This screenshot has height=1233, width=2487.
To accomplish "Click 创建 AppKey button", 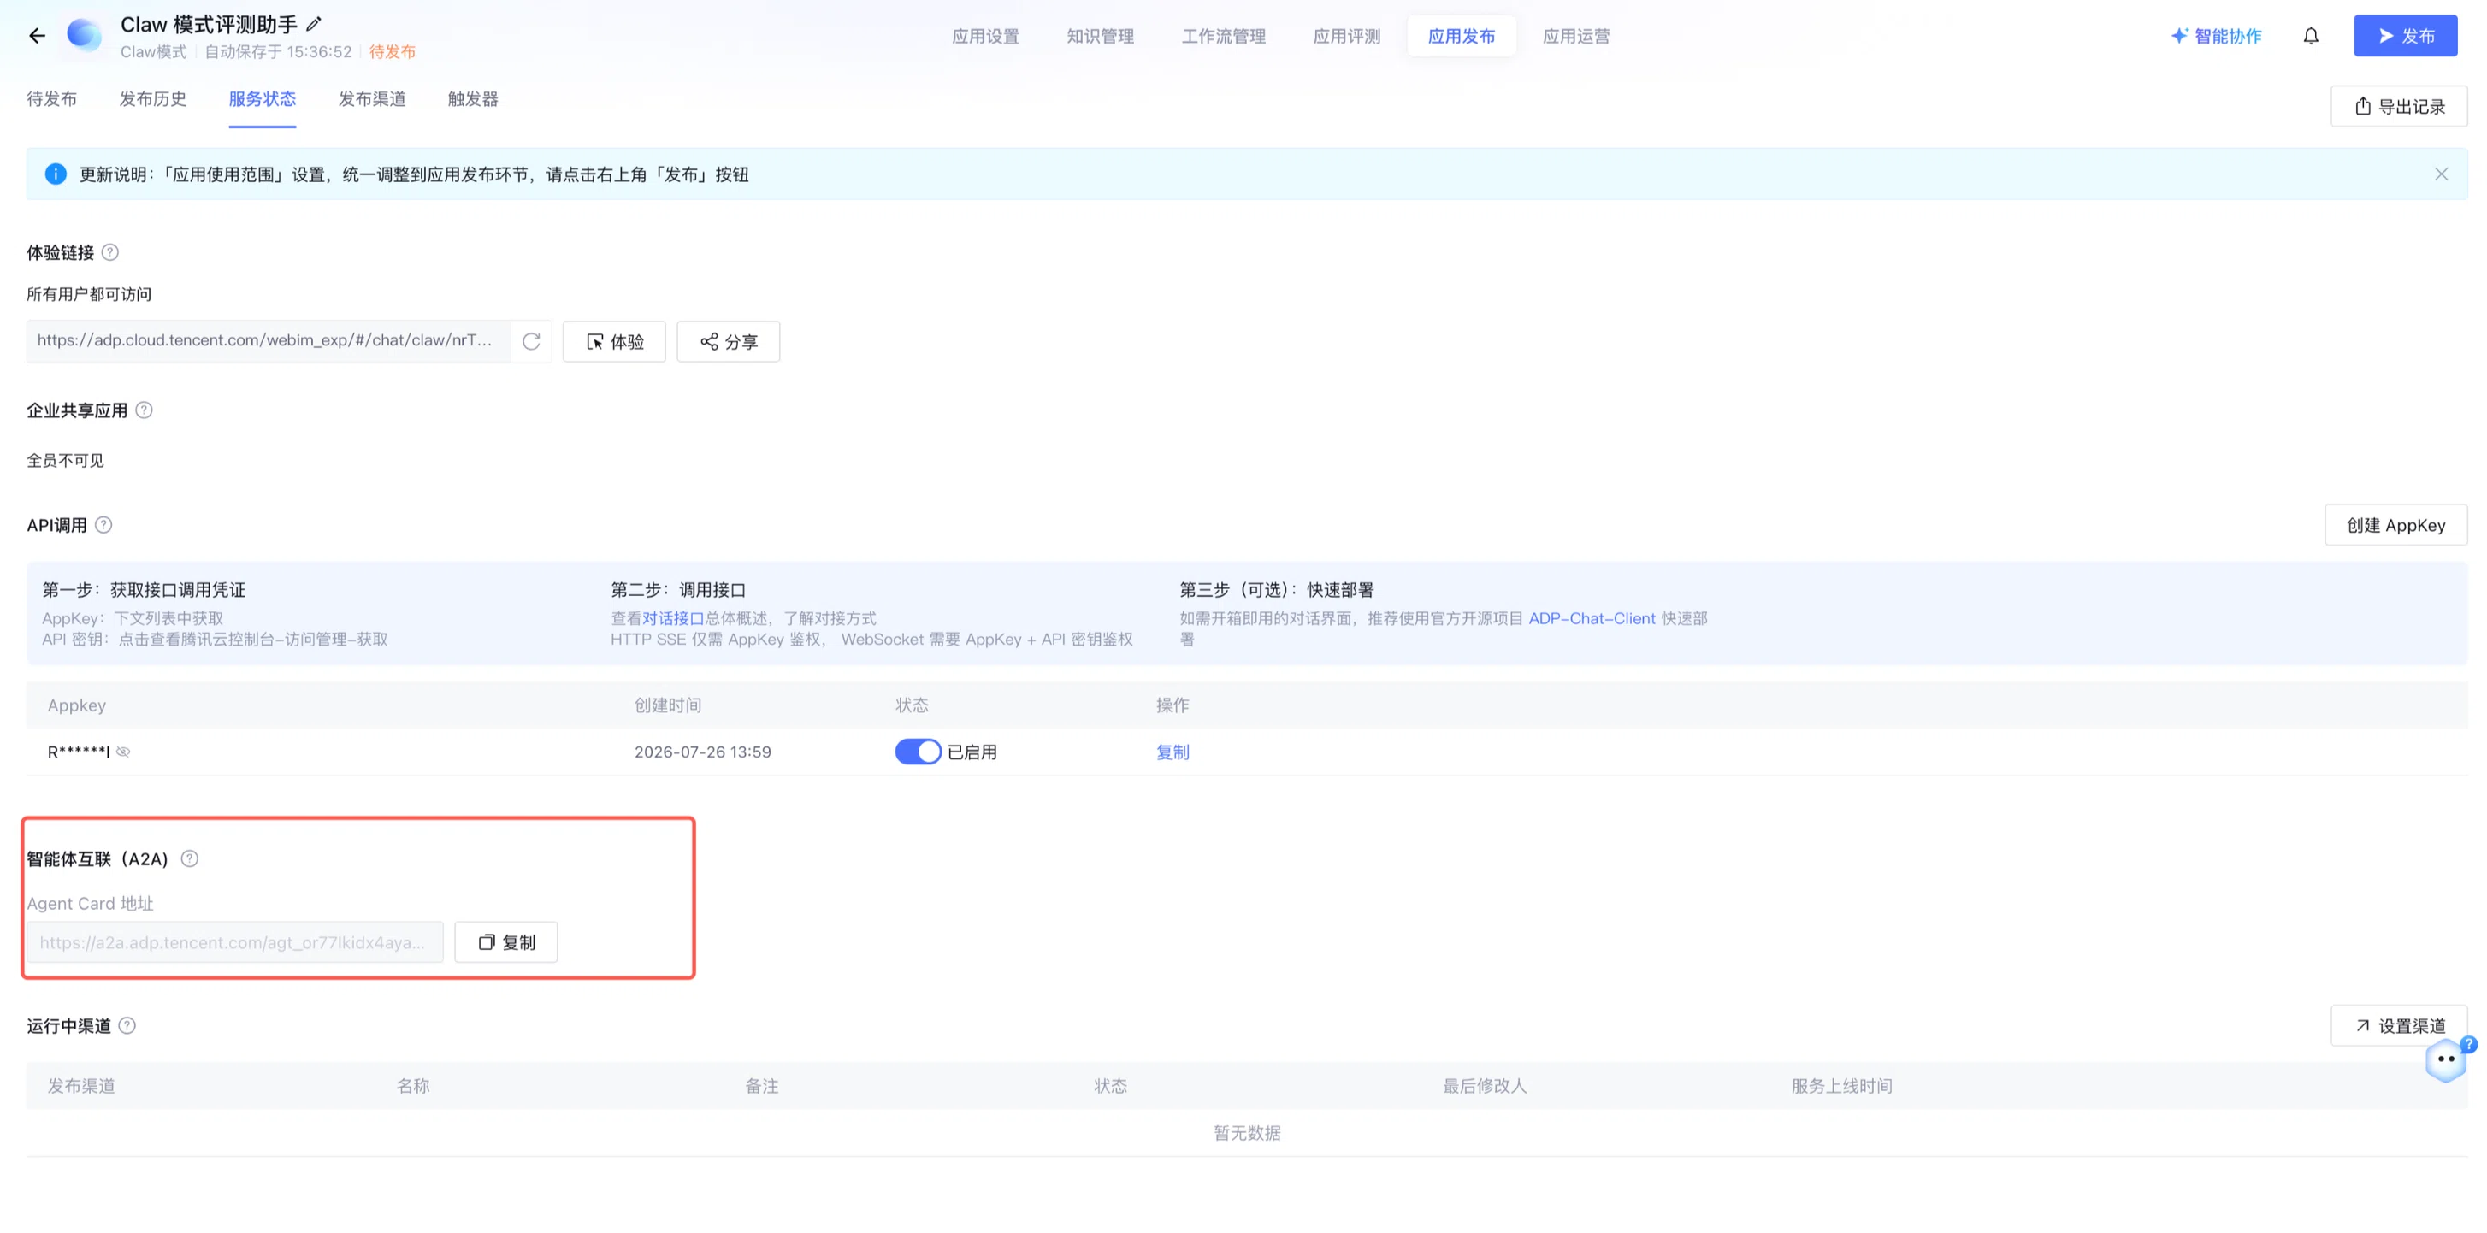I will (2396, 525).
